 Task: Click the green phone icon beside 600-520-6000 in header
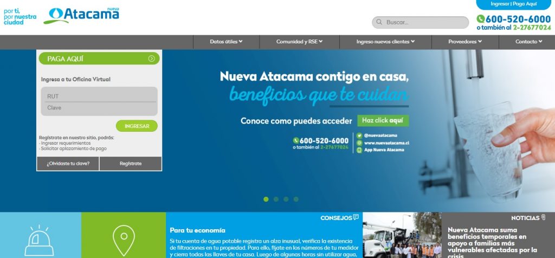480,19
